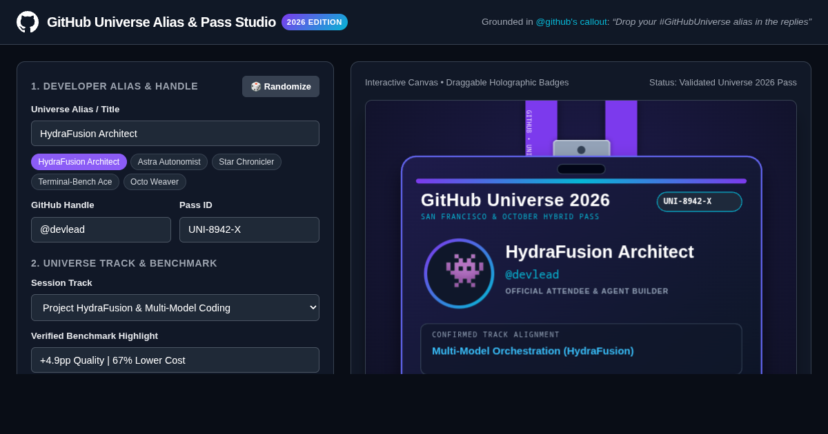Select the Star Chronicler alias chip

(x=246, y=162)
